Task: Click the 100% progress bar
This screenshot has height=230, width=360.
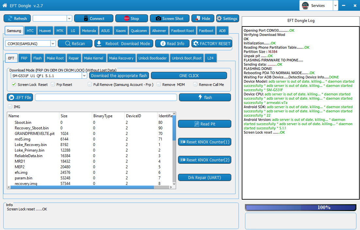Action: [301, 207]
